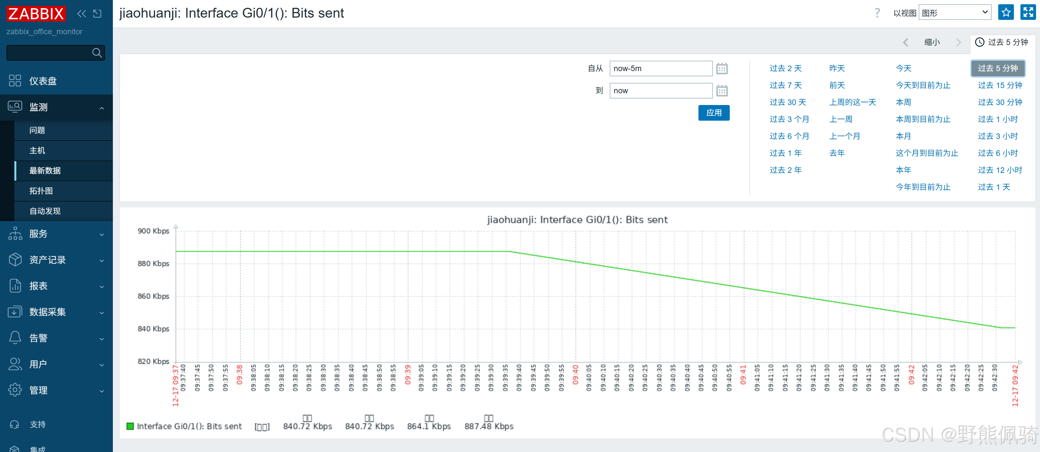Click the green Bits sent legend swatch

[130, 426]
